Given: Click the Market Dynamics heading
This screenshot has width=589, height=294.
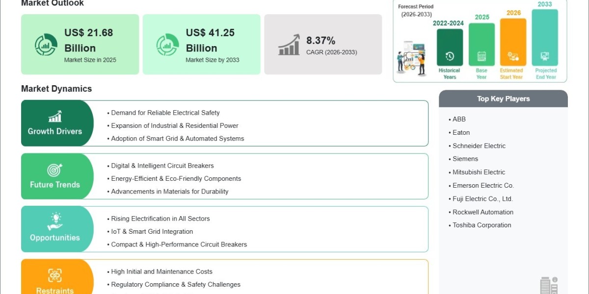Looking at the screenshot, I should tap(56, 89).
